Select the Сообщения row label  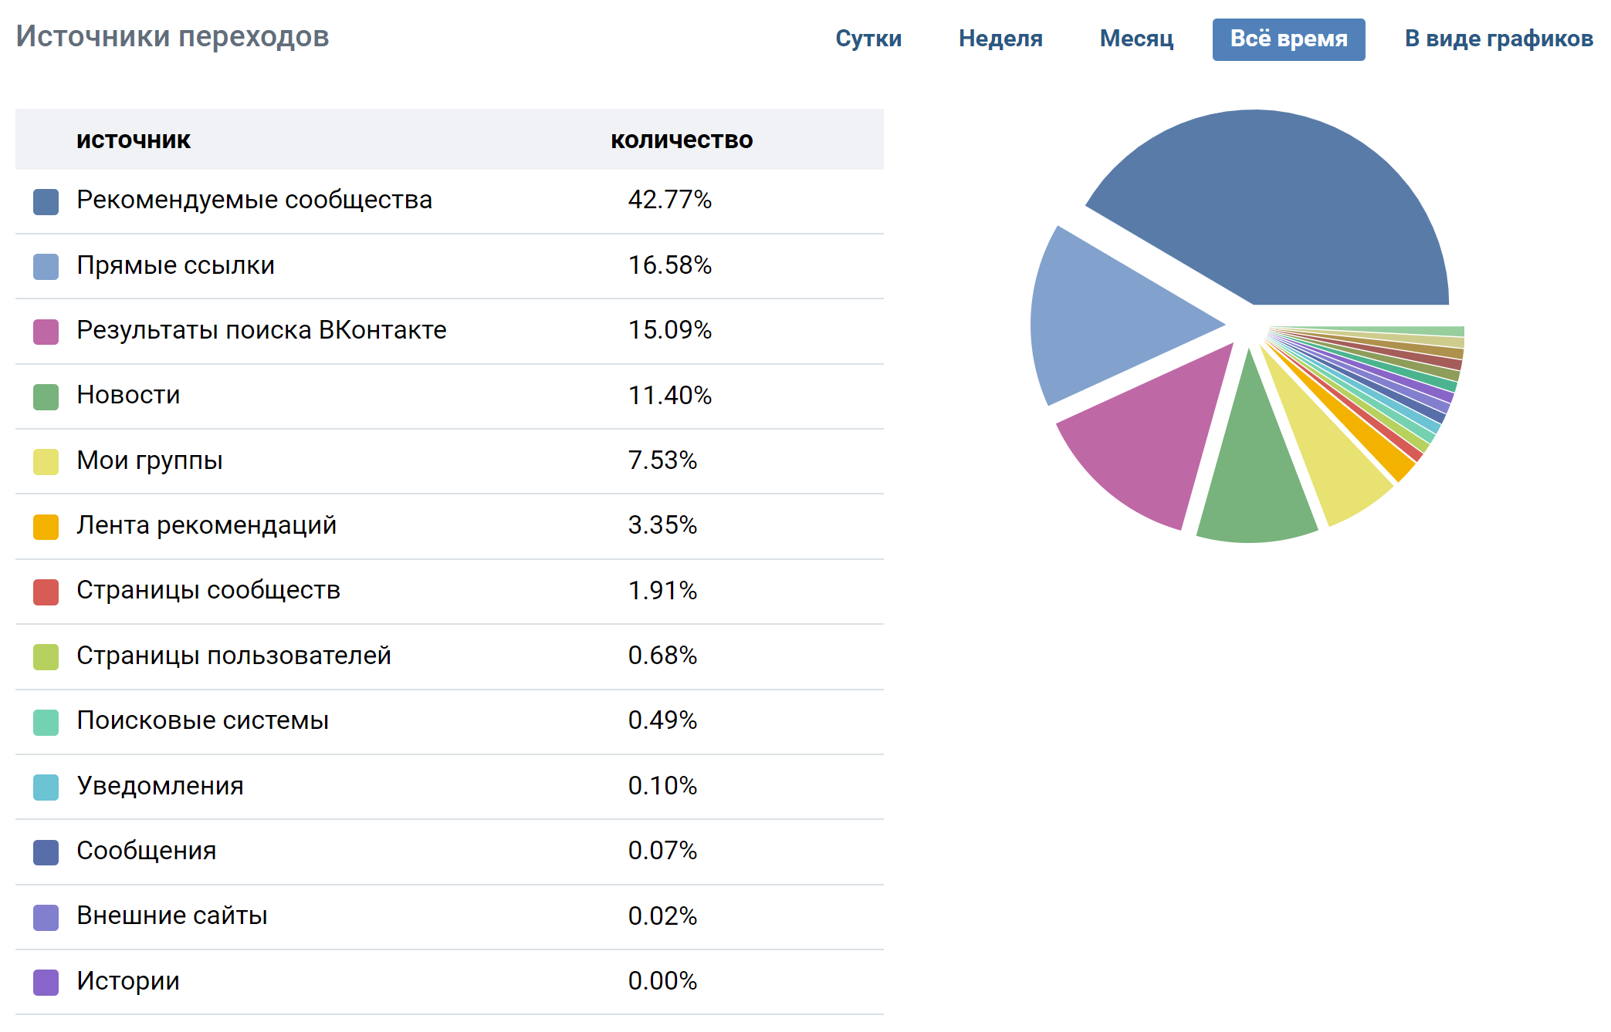click(x=146, y=851)
